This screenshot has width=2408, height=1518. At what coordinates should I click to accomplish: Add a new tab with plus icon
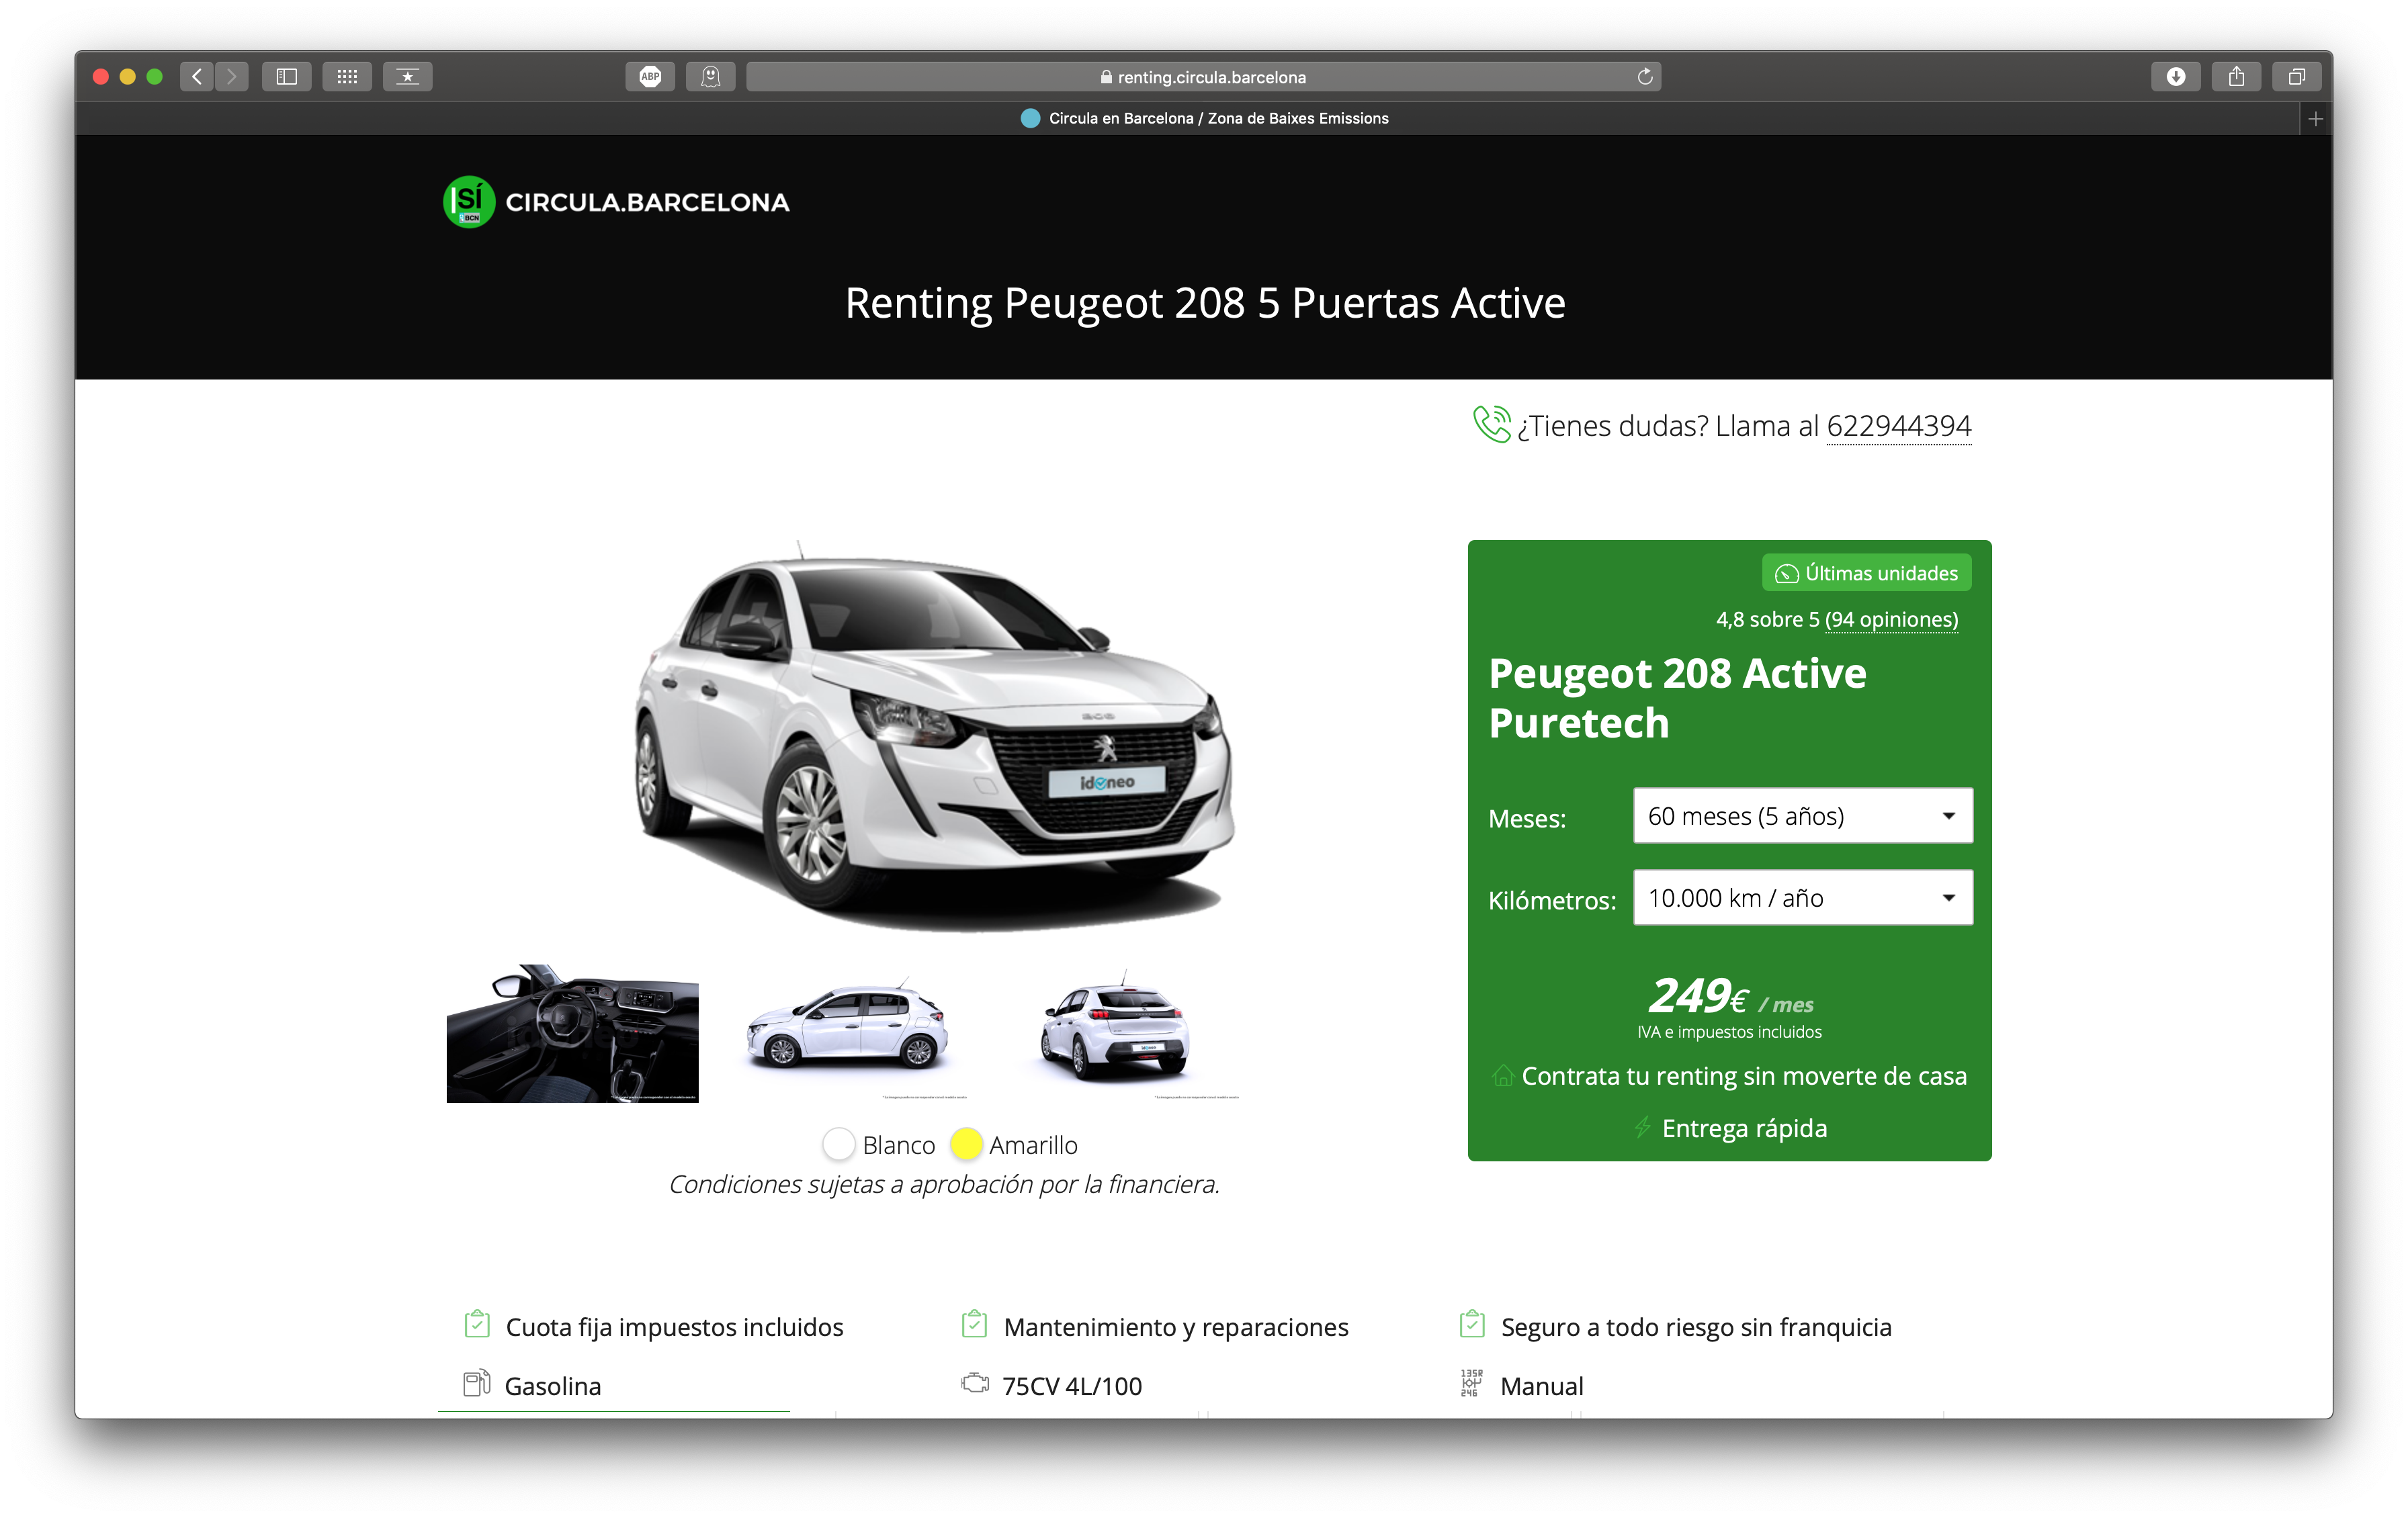point(2316,119)
